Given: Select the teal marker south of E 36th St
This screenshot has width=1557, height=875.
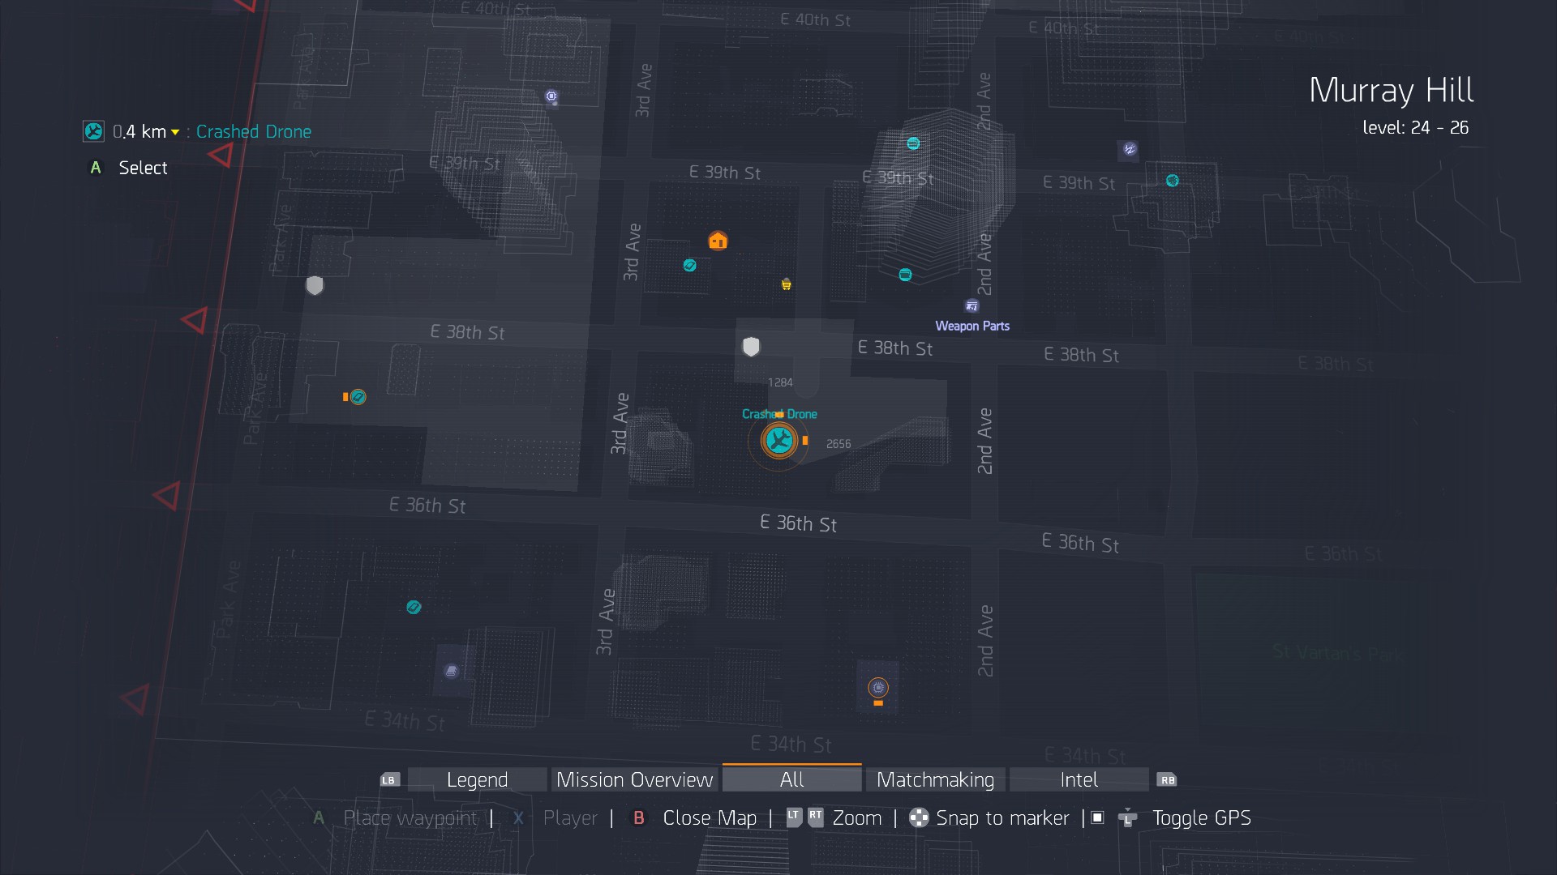Looking at the screenshot, I should coord(414,607).
